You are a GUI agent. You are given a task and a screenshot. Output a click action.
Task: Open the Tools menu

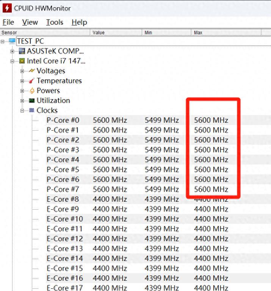point(55,22)
